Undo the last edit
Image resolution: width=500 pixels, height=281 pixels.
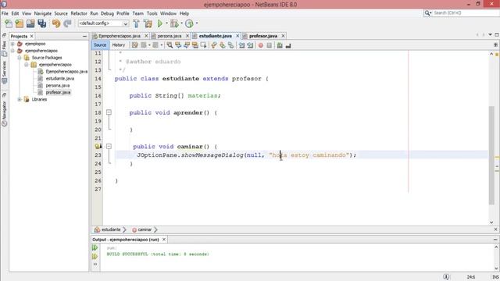pos(56,23)
